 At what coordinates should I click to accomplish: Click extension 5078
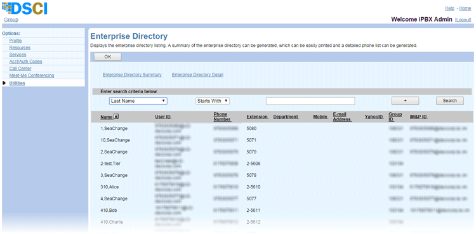tap(252, 175)
